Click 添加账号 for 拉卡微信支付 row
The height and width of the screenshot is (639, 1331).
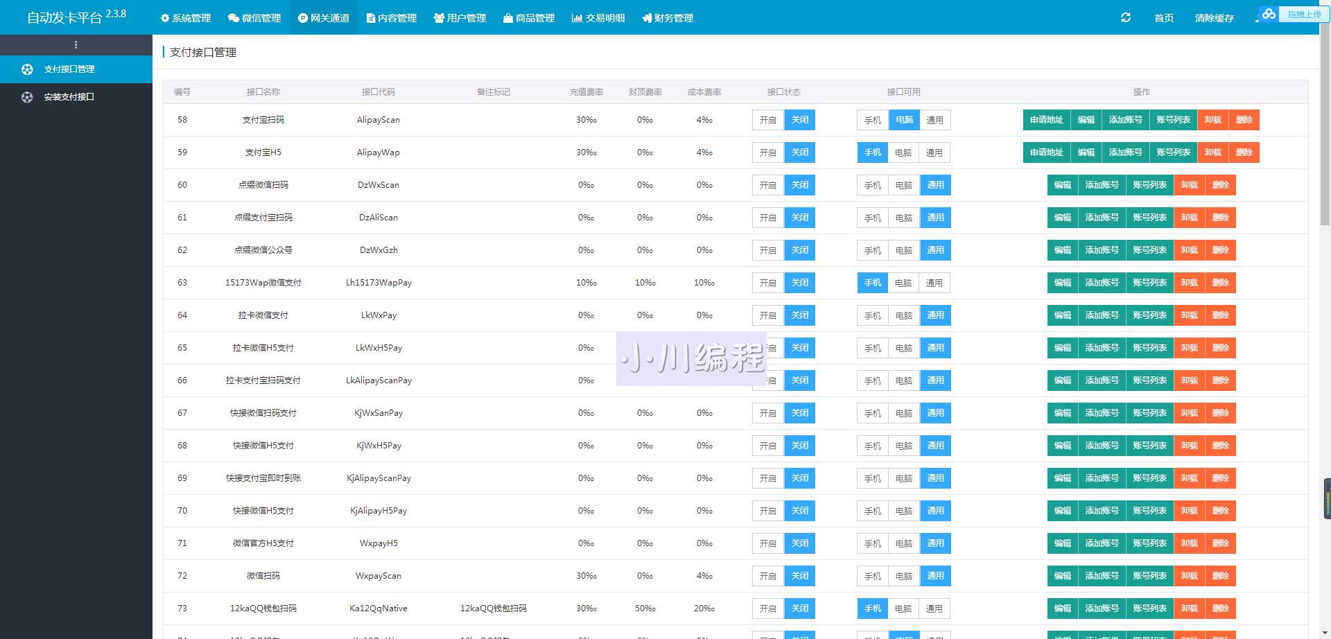pos(1102,315)
